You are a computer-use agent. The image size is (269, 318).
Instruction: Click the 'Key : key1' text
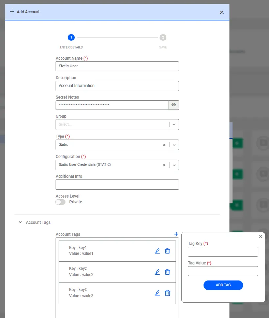[78, 248]
